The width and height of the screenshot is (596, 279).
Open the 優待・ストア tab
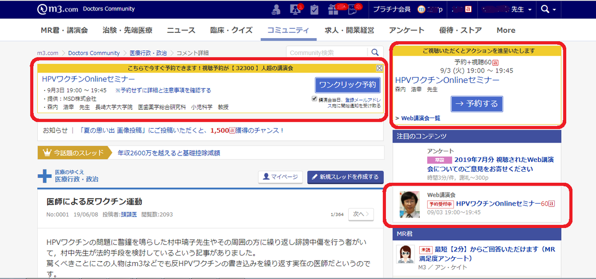click(x=460, y=30)
